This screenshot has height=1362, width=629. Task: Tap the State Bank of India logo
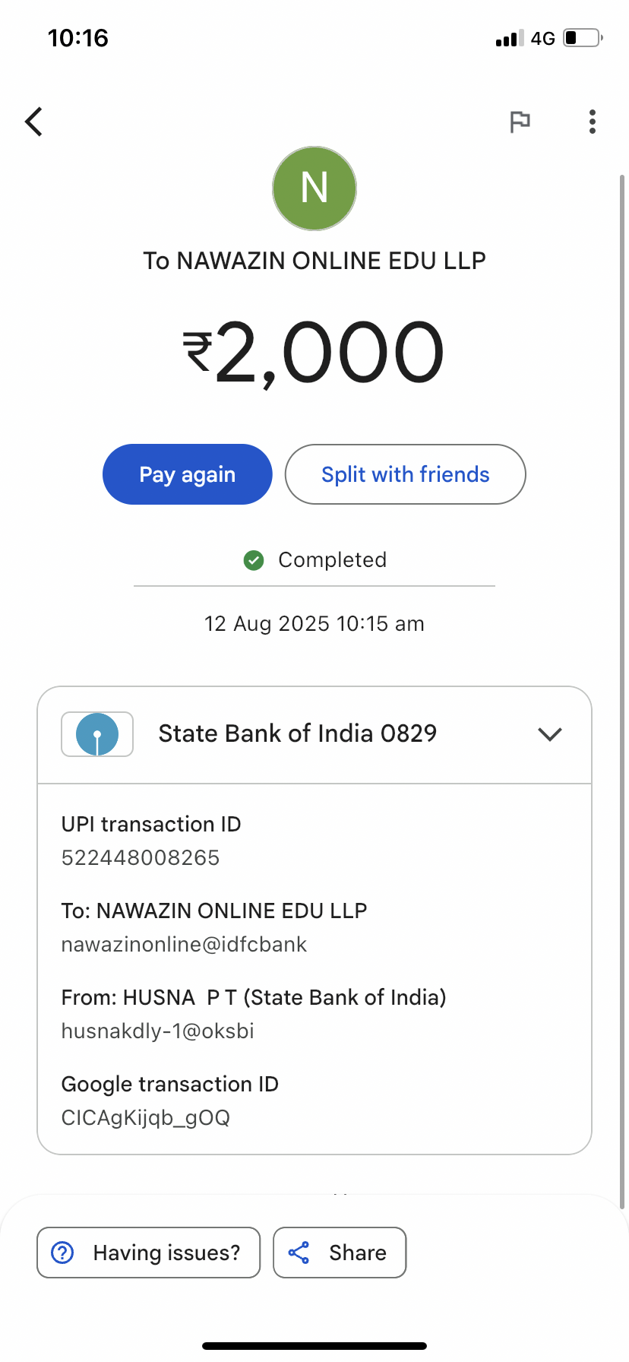[x=97, y=734]
